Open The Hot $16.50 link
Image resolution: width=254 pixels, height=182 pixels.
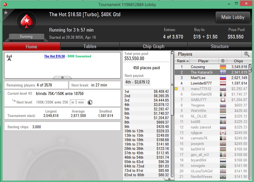point(54,56)
